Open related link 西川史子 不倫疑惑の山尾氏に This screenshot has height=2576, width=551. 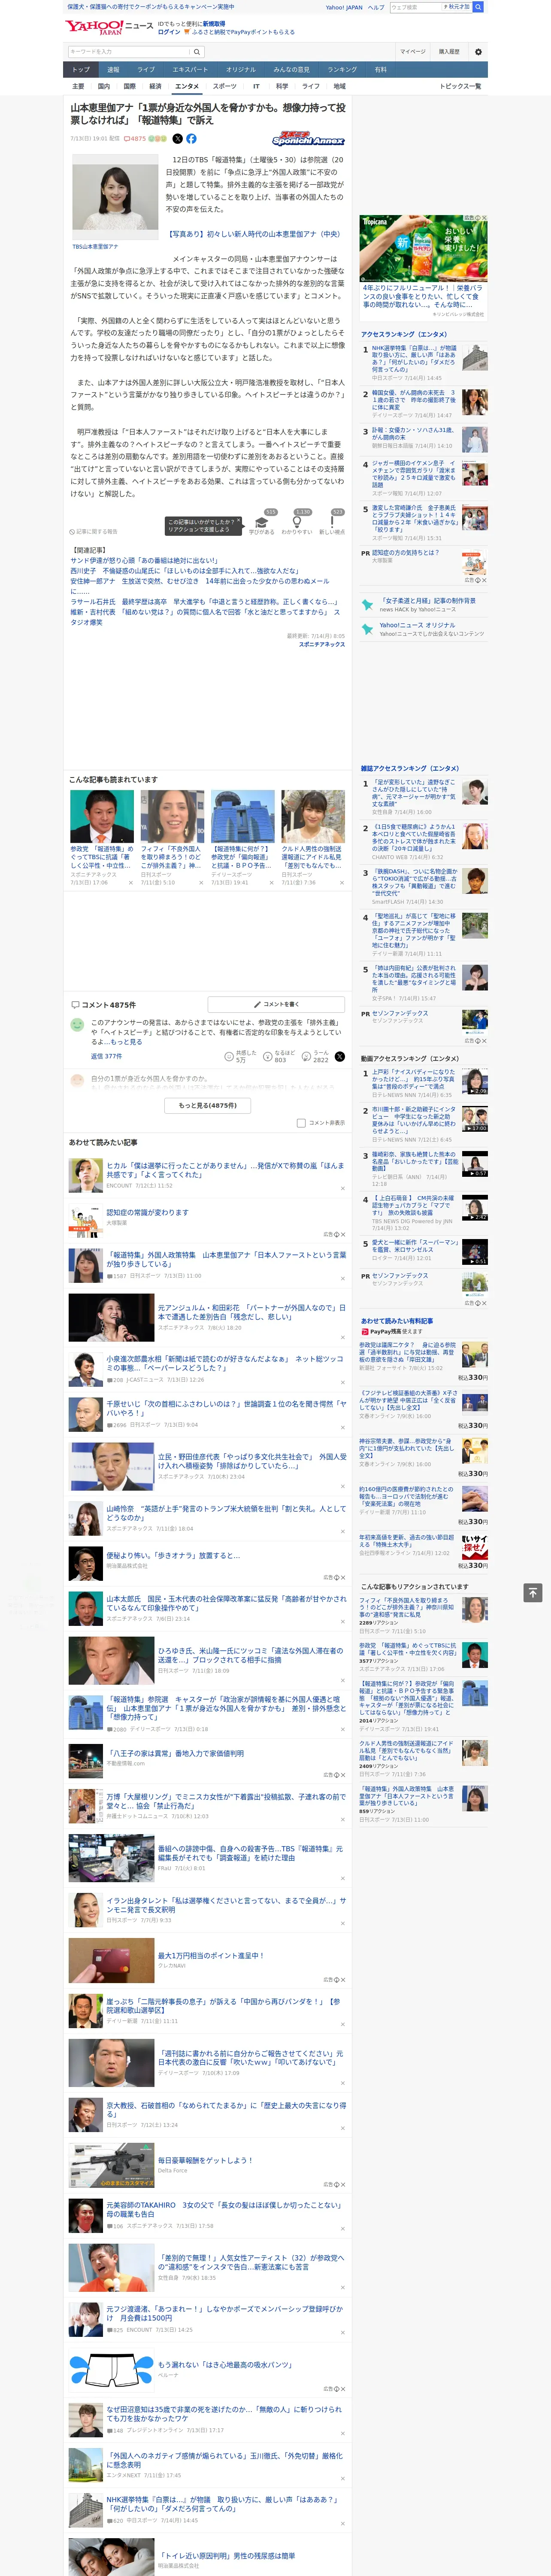pos(184,571)
